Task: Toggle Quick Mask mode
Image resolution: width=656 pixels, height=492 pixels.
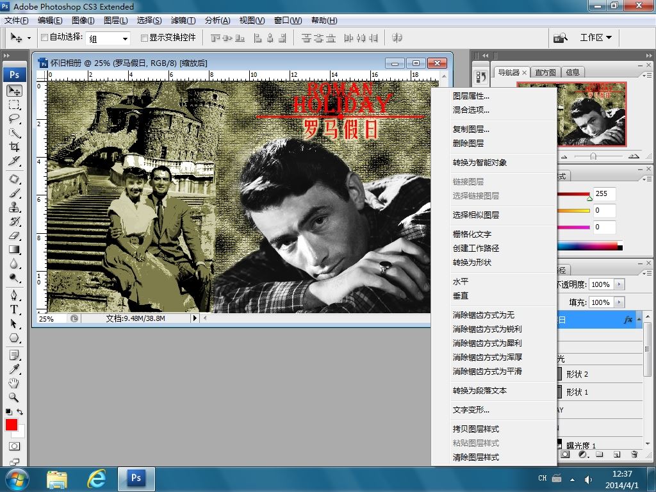Action: coord(14,447)
